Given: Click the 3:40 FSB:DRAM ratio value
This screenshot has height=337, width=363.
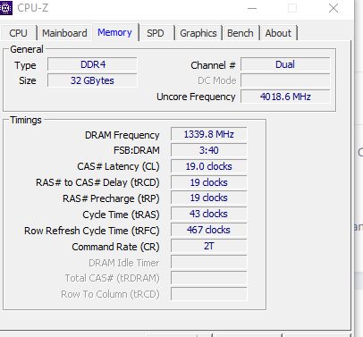Looking at the screenshot, I should pos(209,150).
